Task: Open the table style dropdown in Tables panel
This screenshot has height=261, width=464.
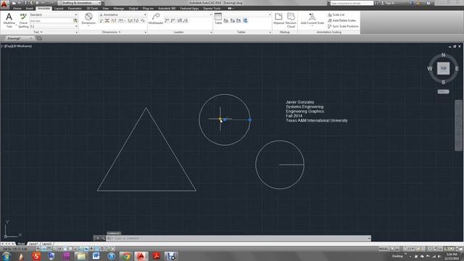Action: coord(270,14)
